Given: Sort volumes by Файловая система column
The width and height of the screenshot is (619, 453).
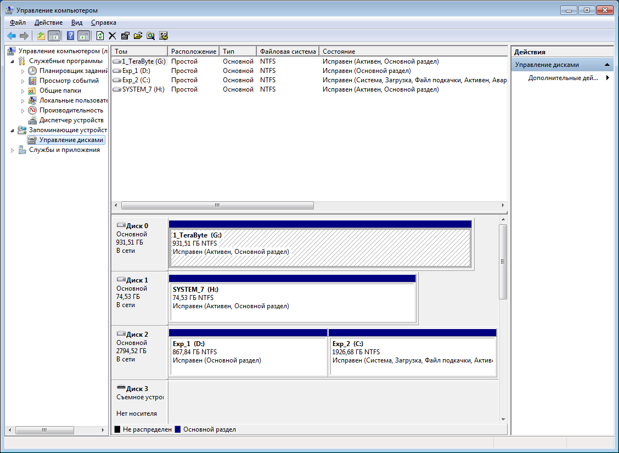Looking at the screenshot, I should click(288, 52).
